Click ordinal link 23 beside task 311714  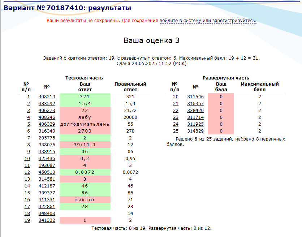[176, 117]
